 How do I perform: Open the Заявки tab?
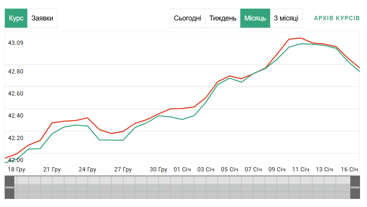pos(42,18)
